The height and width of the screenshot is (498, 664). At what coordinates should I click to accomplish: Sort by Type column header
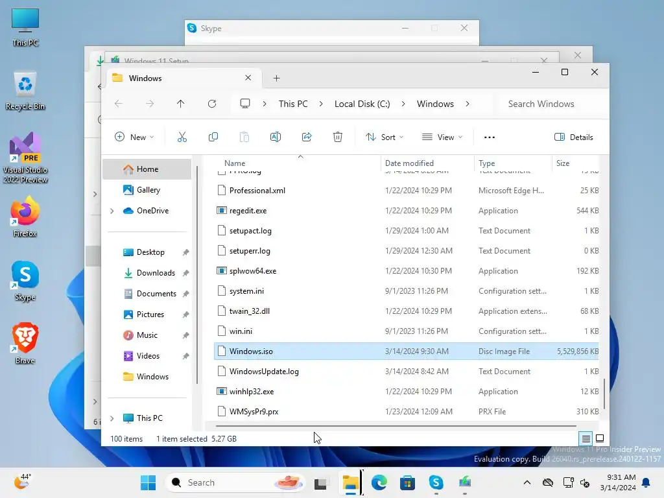(513, 163)
